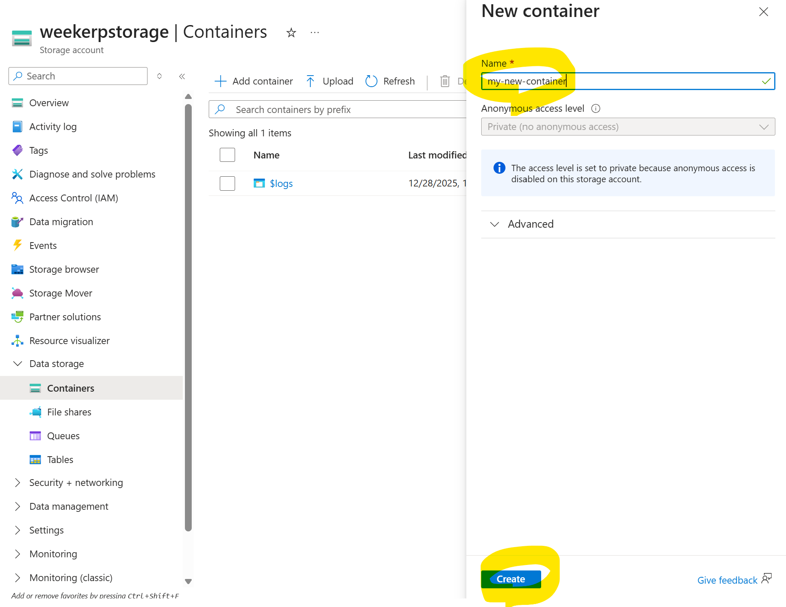This screenshot has width=786, height=607.
Task: Favorite the storage account with the star icon
Action: [x=291, y=33]
